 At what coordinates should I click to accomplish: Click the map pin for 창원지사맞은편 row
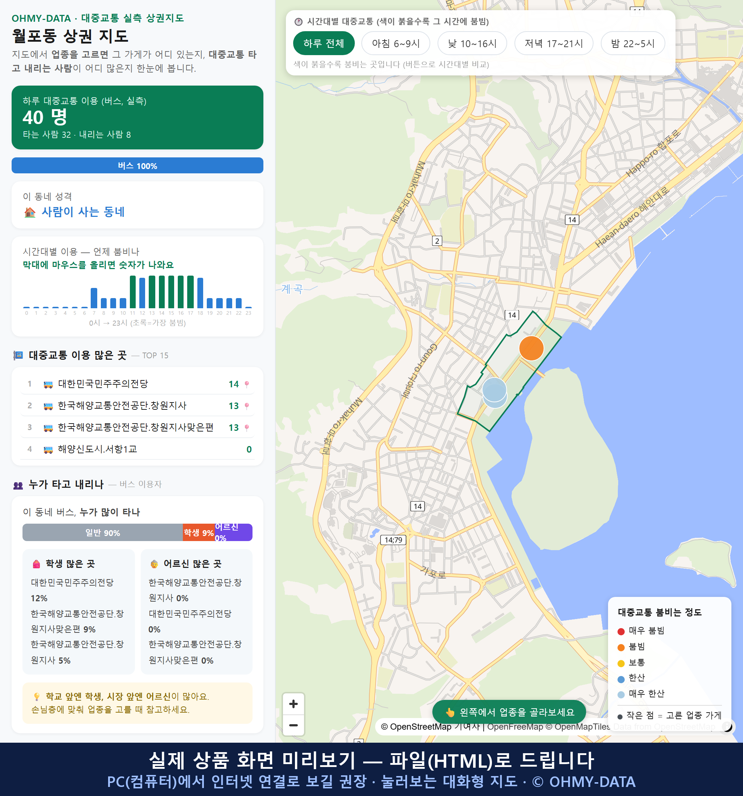247,428
